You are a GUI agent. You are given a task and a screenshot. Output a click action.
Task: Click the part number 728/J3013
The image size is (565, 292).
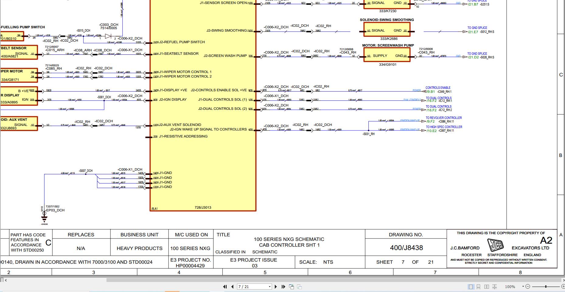point(203,207)
